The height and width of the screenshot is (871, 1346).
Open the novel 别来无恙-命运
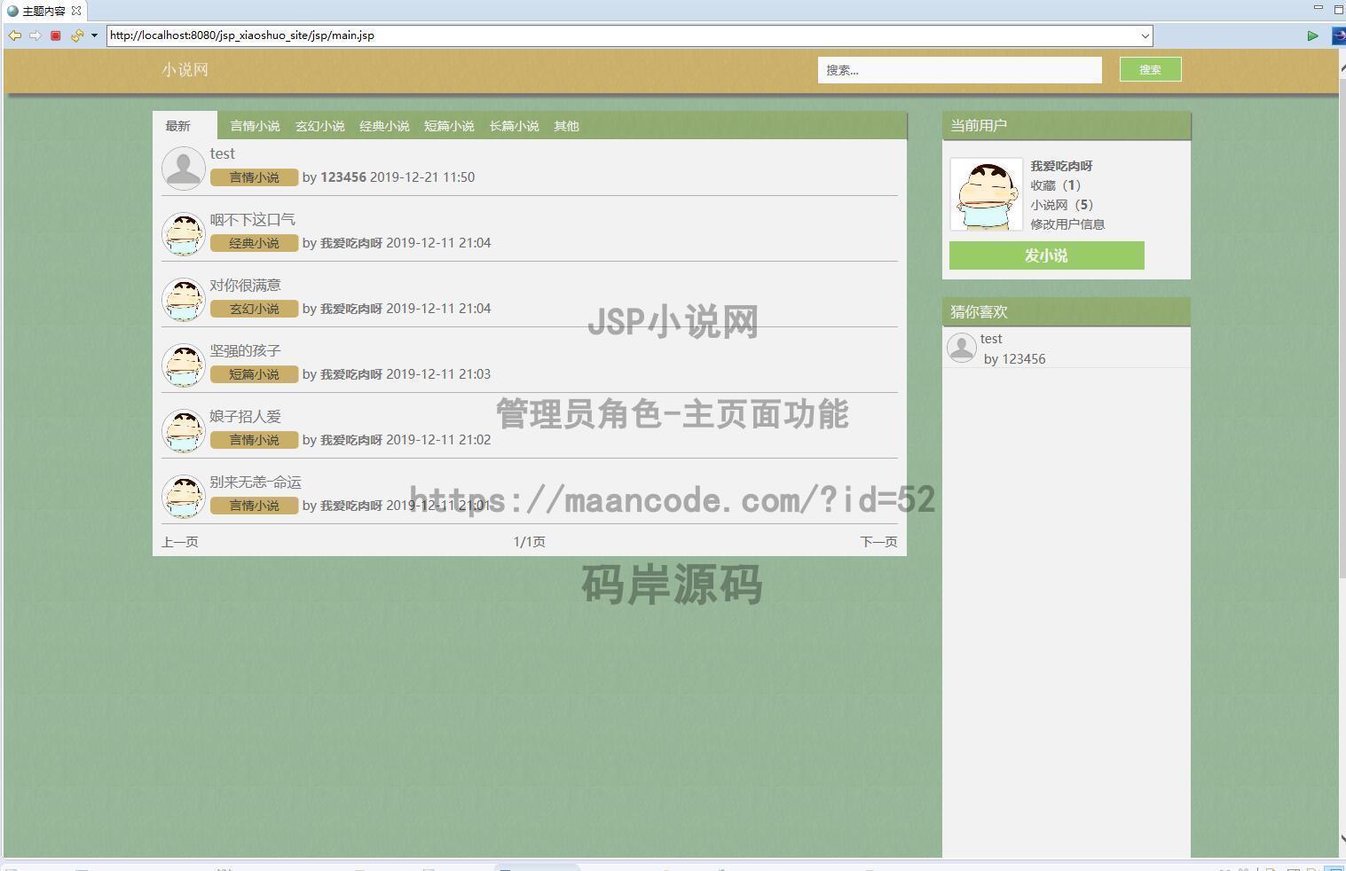[256, 482]
